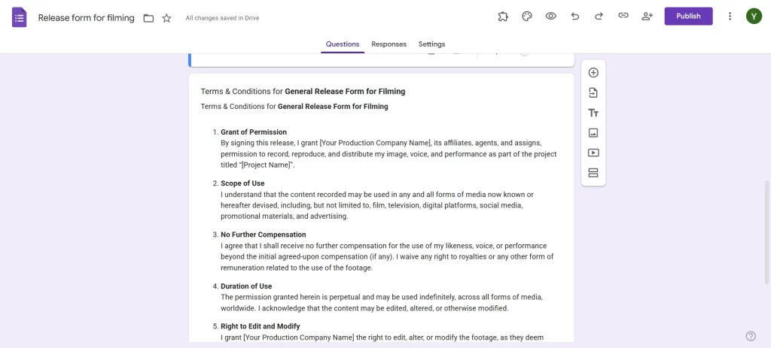This screenshot has width=771, height=348.
Task: Open the Google Forms home icon
Action: pos(19,18)
